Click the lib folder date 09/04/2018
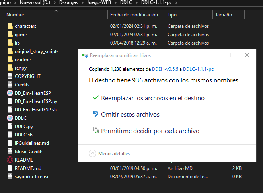Viewport: 263px width, 193px height. point(133,43)
